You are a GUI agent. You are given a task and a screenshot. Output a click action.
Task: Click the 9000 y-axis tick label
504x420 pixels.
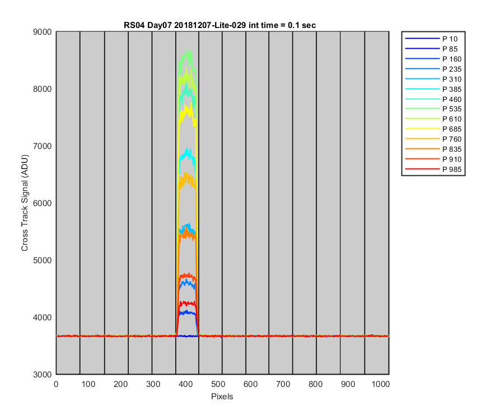(42, 32)
